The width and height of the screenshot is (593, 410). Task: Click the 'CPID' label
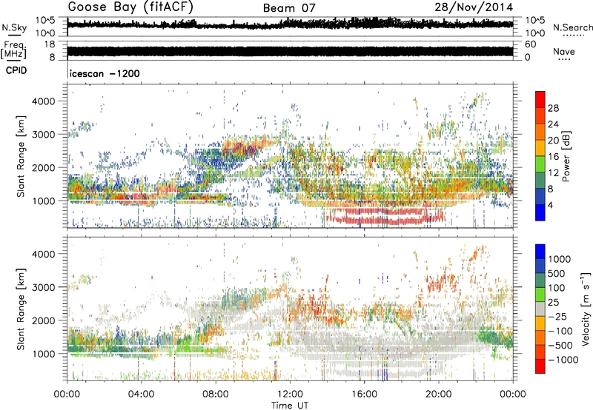coord(16,70)
